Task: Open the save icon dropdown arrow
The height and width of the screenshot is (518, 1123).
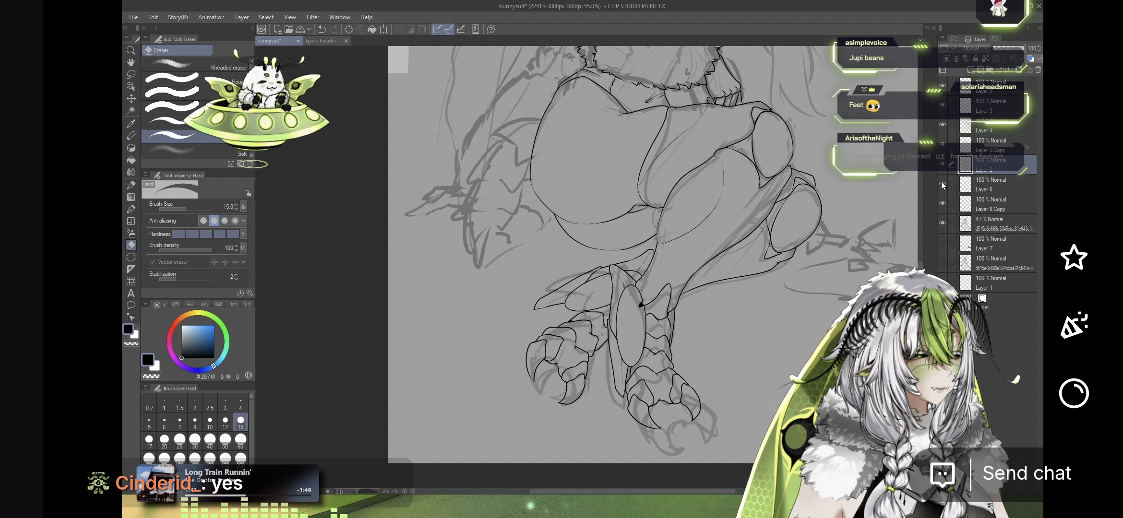Action: [x=309, y=29]
